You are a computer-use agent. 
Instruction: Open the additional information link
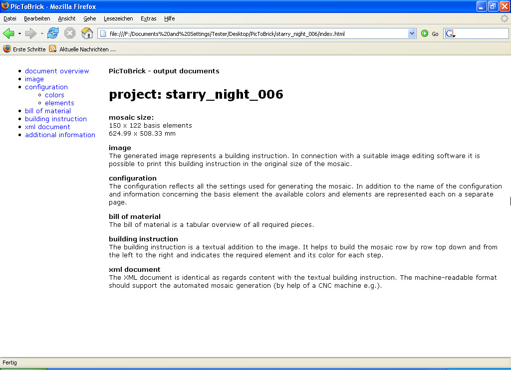(x=60, y=135)
